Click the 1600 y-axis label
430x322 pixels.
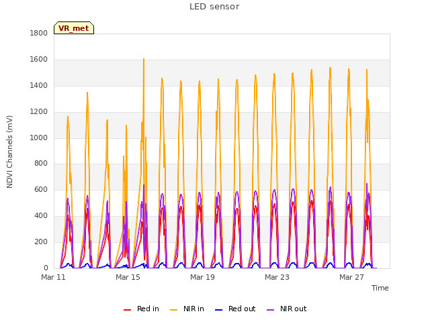tap(39, 60)
